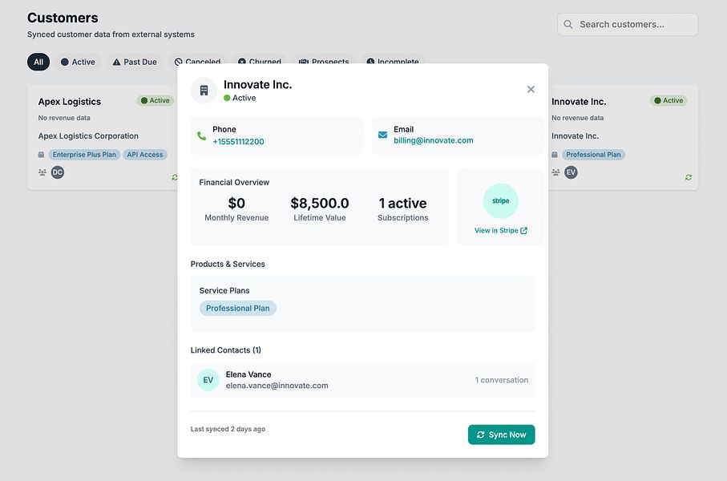Close the Innovate Inc. detail modal
The width and height of the screenshot is (727, 481).
531,89
